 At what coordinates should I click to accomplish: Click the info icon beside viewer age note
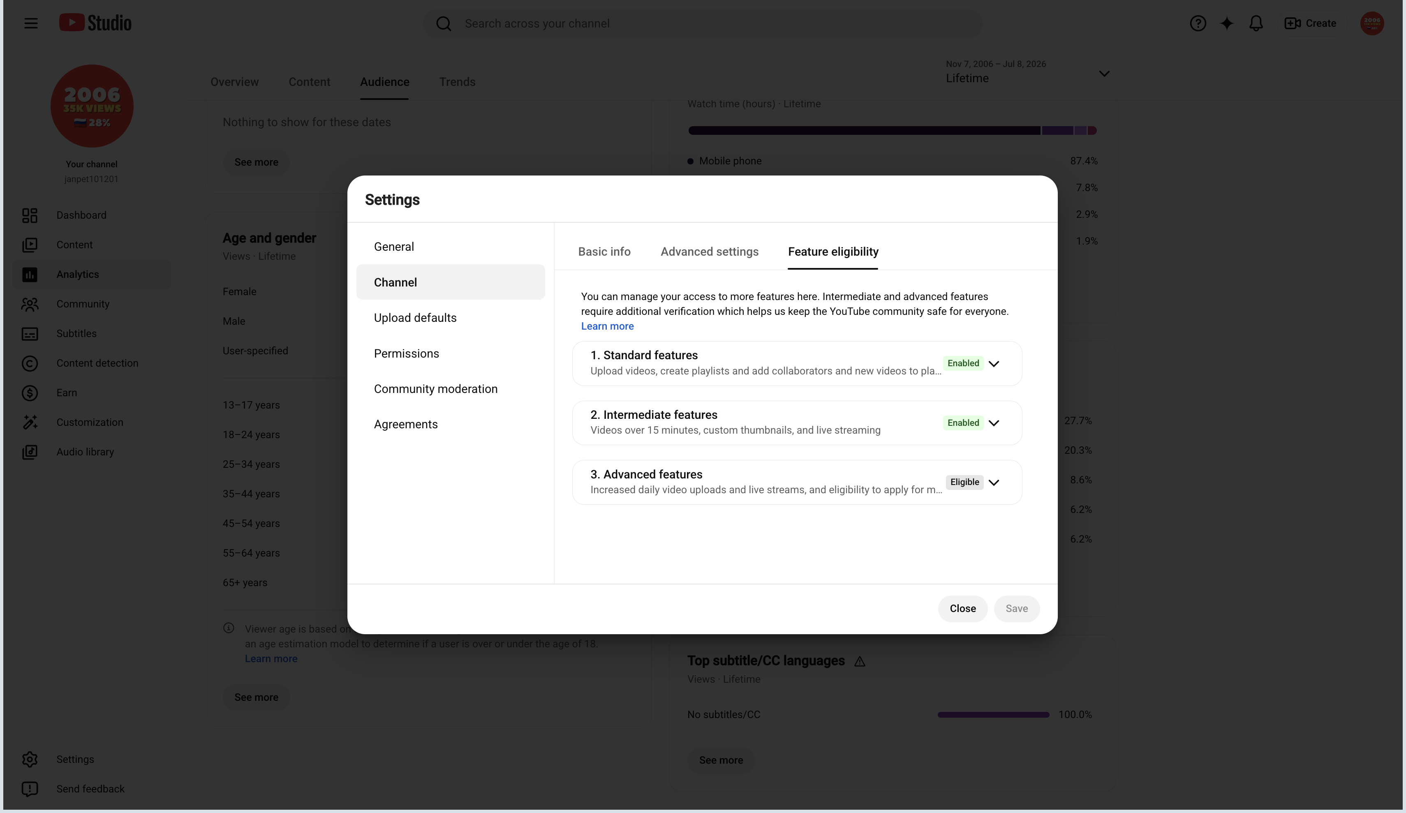click(x=229, y=628)
